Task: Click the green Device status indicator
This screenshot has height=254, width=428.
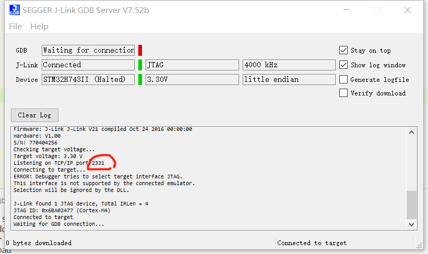Action: 140,79
